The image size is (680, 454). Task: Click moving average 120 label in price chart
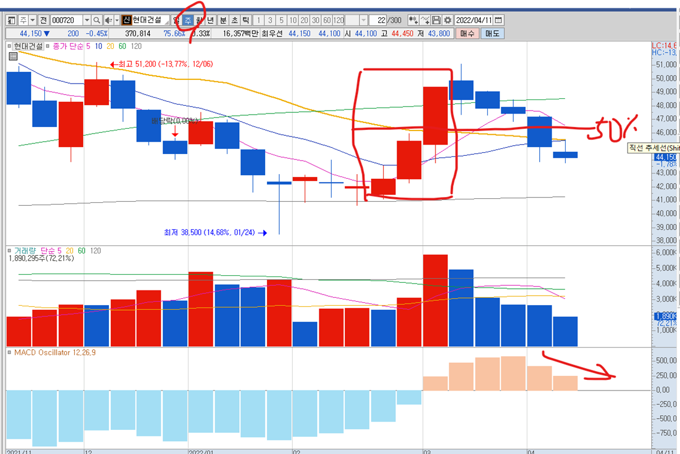136,46
